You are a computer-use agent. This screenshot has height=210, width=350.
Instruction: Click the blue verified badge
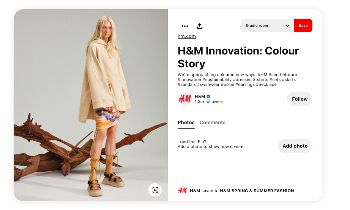point(208,96)
